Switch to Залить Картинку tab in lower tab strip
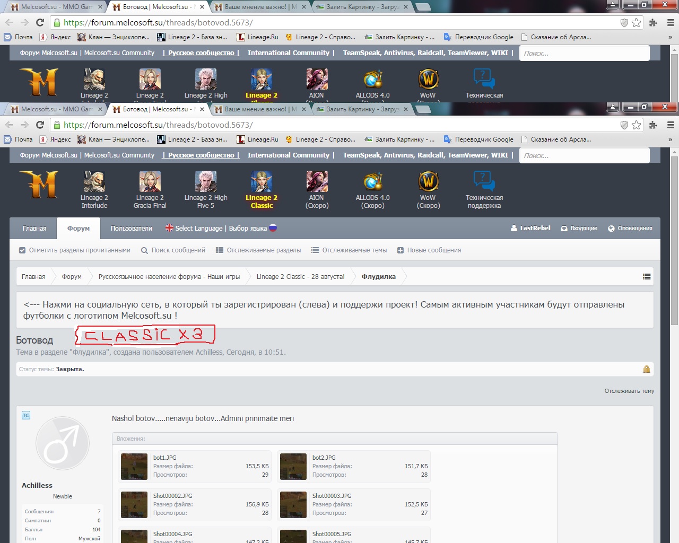This screenshot has width=679, height=543. click(x=362, y=109)
